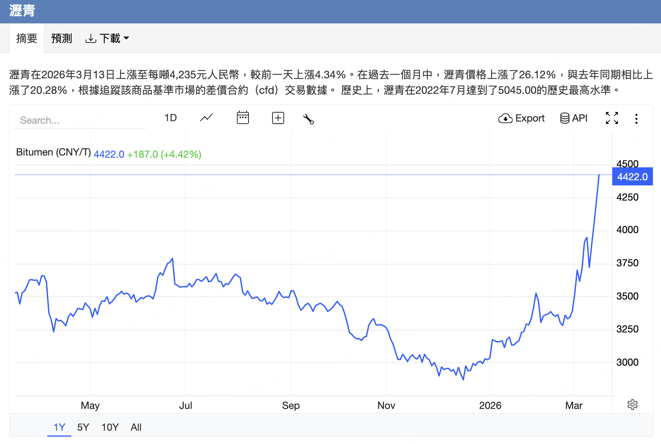661x444 pixels.
Task: Click the Search input field
Action: coord(79,120)
